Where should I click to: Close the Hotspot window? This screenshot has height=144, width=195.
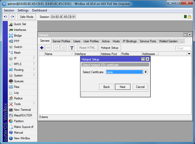click(x=190, y=35)
